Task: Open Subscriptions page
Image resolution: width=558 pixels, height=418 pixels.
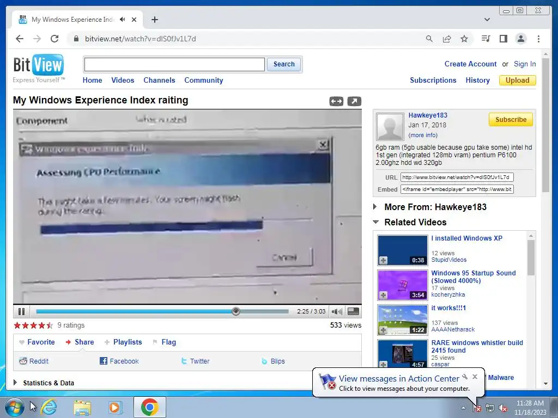Action: tap(433, 81)
